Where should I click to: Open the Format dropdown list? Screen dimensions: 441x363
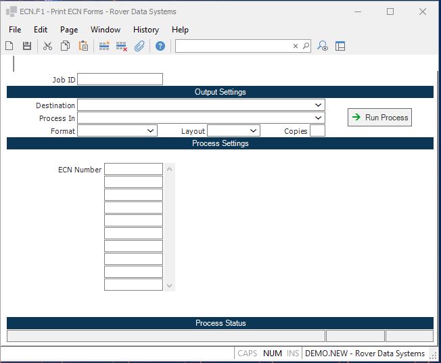point(150,131)
